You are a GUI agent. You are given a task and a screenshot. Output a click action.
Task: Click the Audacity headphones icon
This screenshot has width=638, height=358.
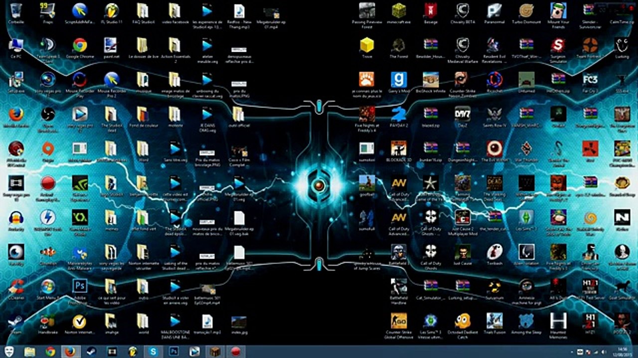coord(16,217)
